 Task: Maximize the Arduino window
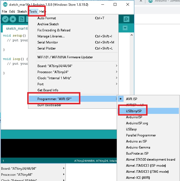(x=115, y=4)
